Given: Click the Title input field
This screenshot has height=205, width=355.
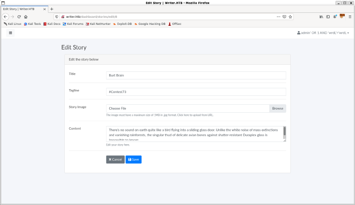Looking at the screenshot, I should pos(196,75).
